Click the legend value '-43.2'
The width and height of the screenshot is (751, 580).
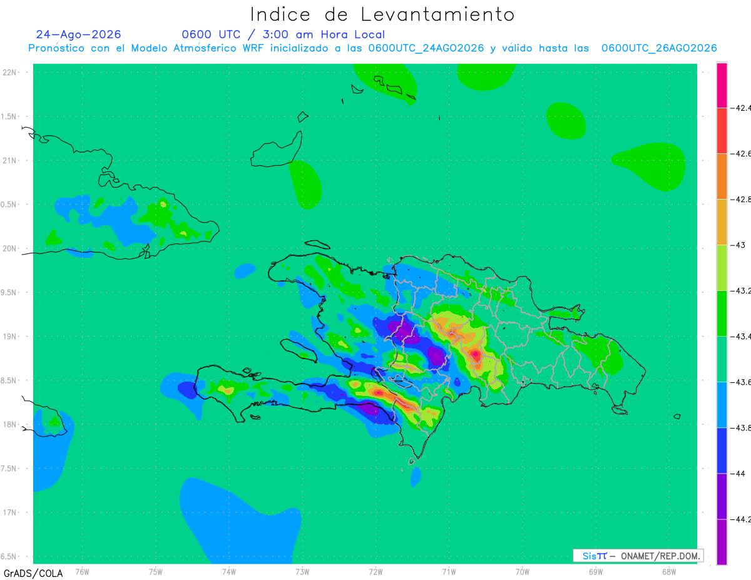[x=742, y=291]
